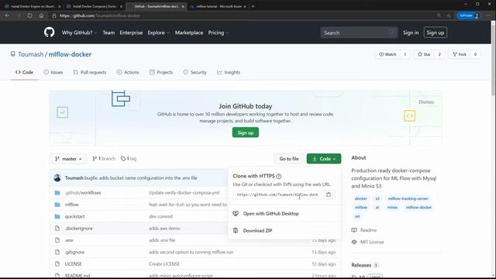
Task: Switch to the Actions tab
Action: [x=128, y=72]
